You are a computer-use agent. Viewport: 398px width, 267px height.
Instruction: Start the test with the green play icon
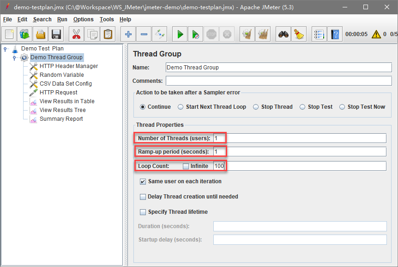180,34
